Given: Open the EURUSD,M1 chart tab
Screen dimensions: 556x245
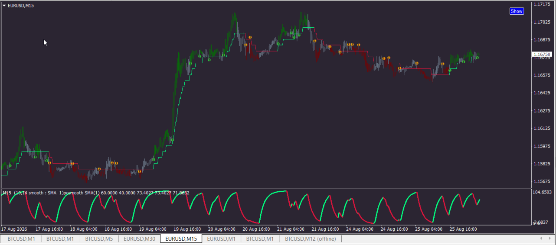Looking at the screenshot, I should click(221, 239).
